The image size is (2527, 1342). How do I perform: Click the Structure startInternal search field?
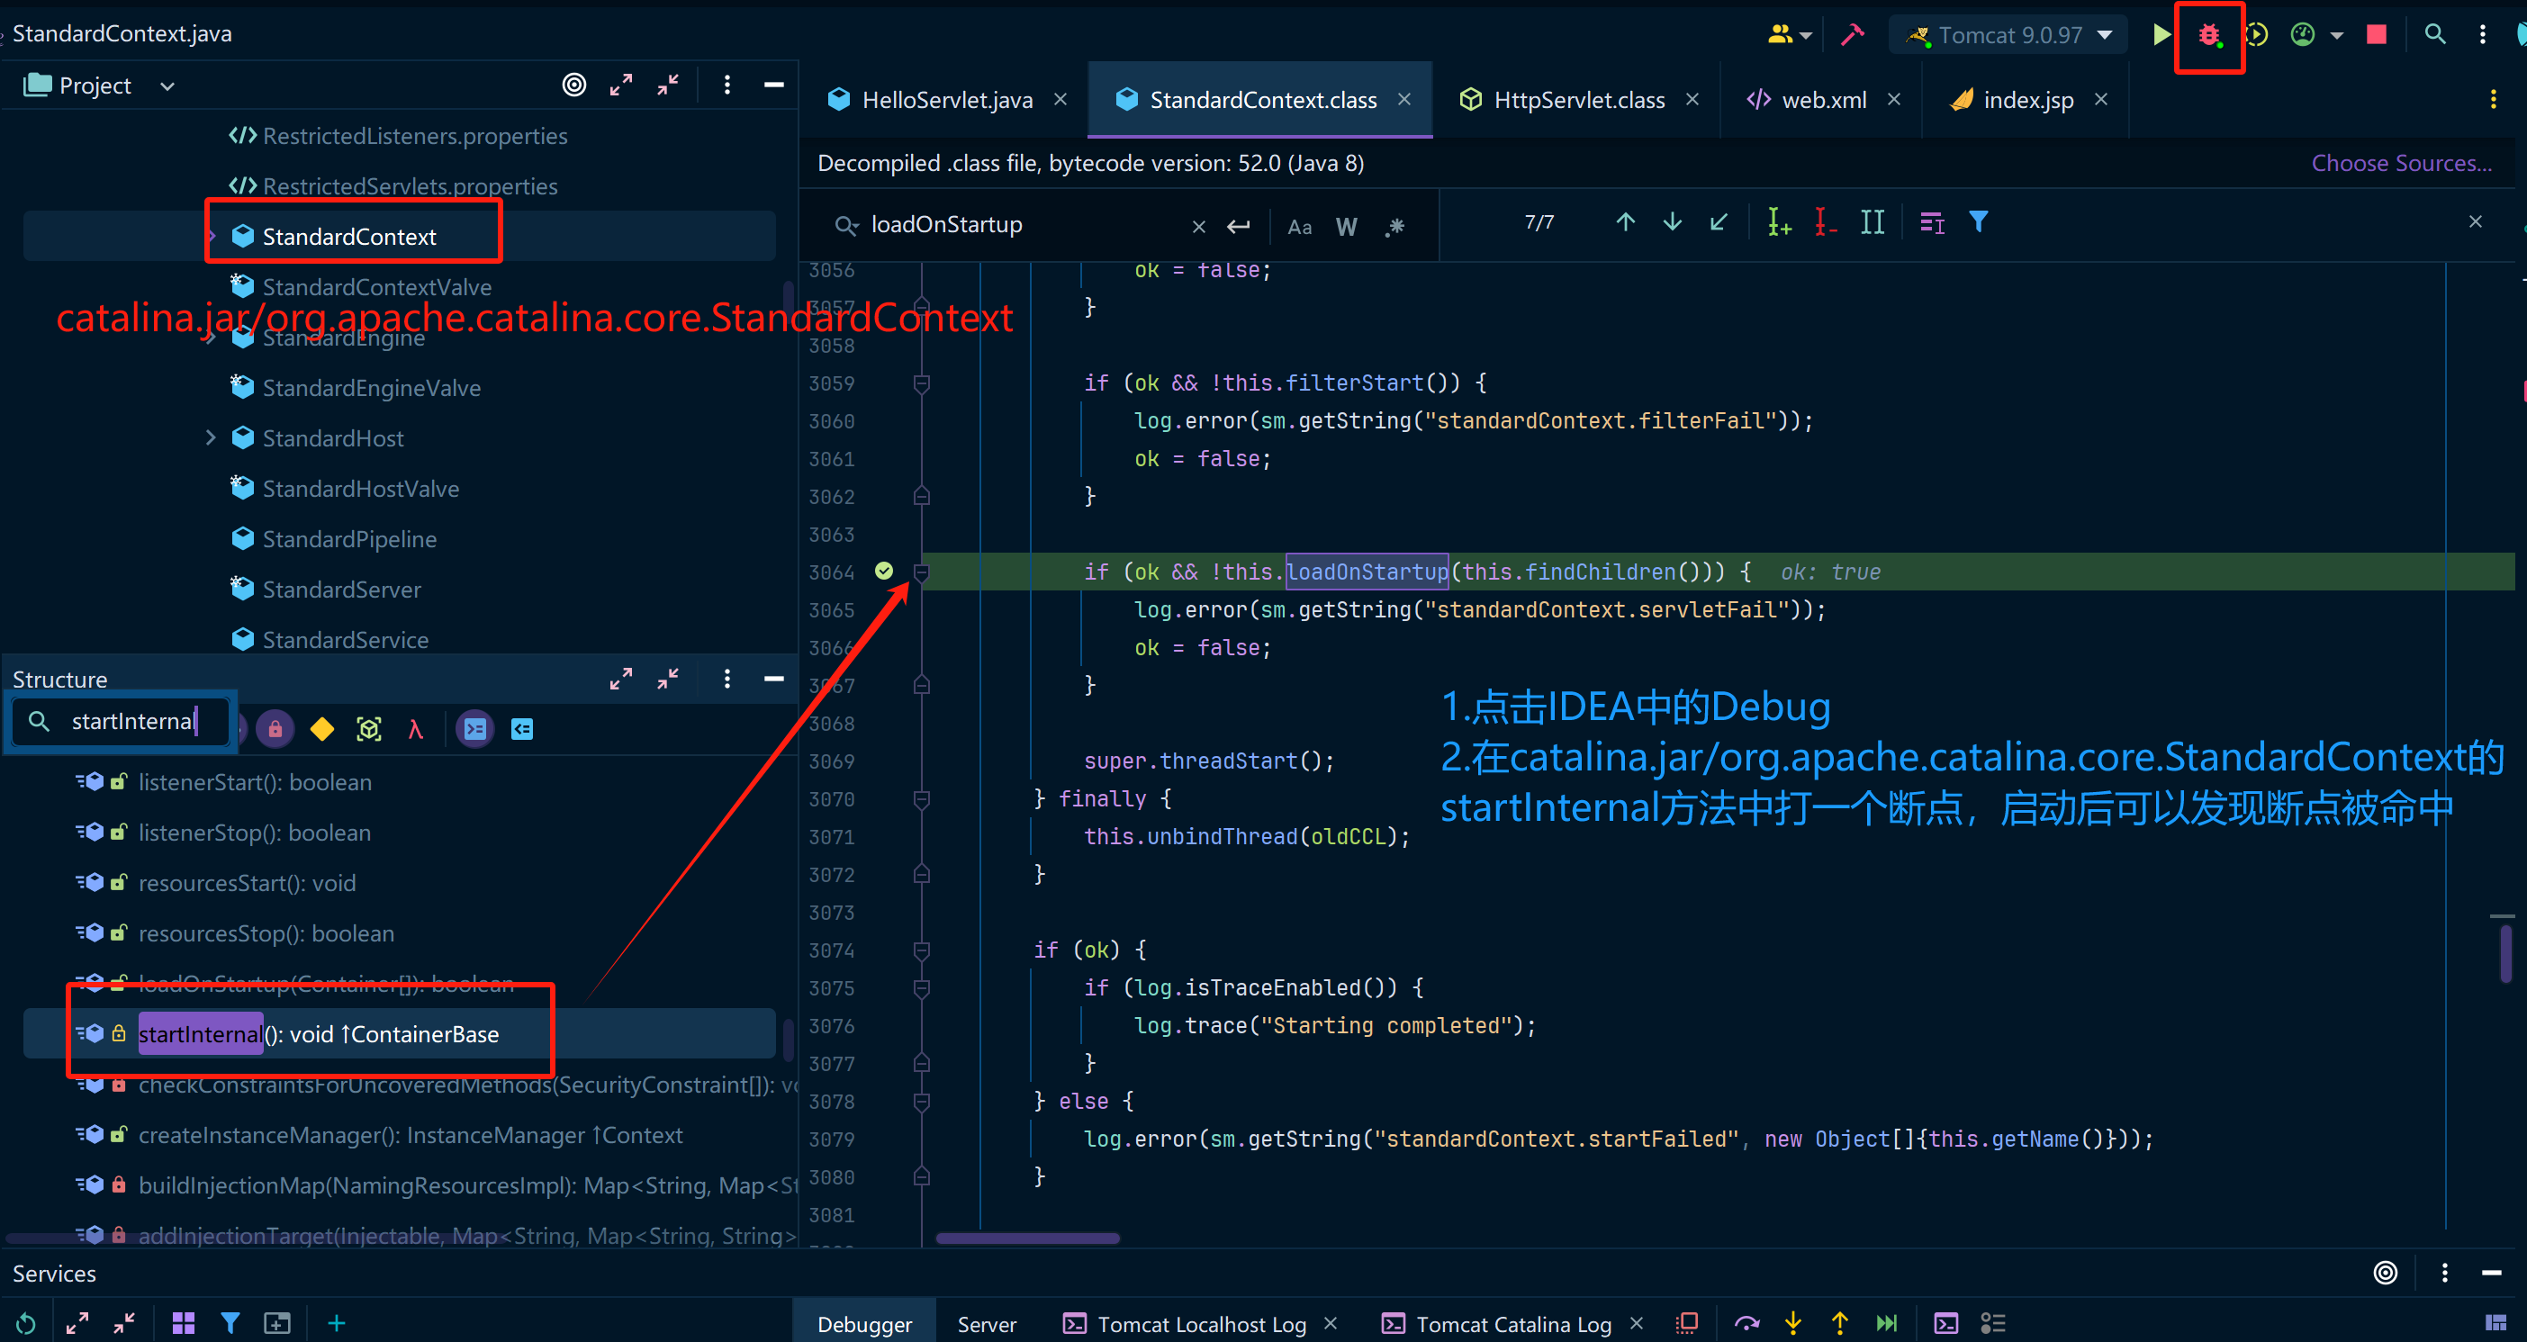point(121,722)
